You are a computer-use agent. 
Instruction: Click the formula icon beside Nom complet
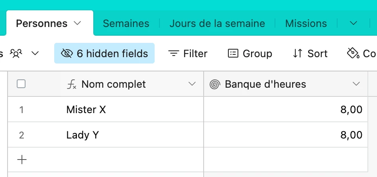(x=71, y=85)
